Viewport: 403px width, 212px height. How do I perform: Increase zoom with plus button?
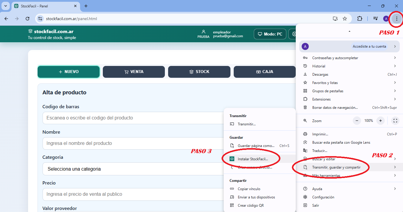tap(381, 121)
